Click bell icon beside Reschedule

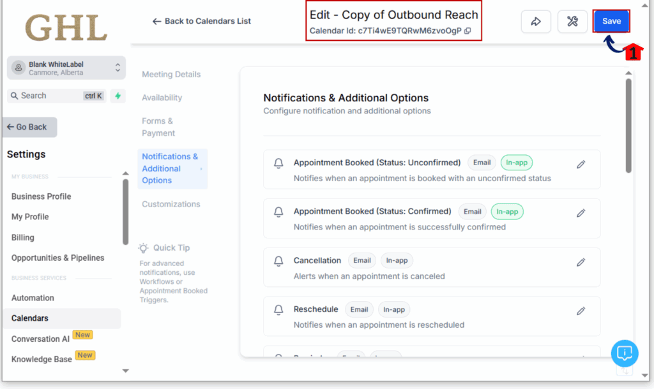[x=278, y=310]
